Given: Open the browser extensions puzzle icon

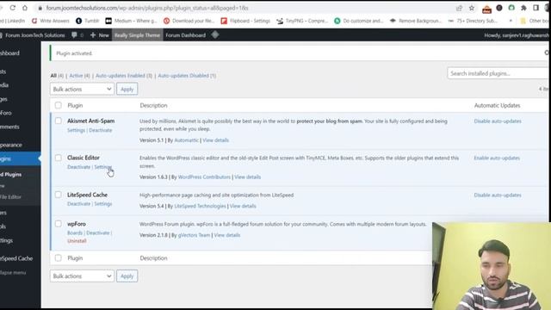Looking at the screenshot, I should tap(523, 8).
